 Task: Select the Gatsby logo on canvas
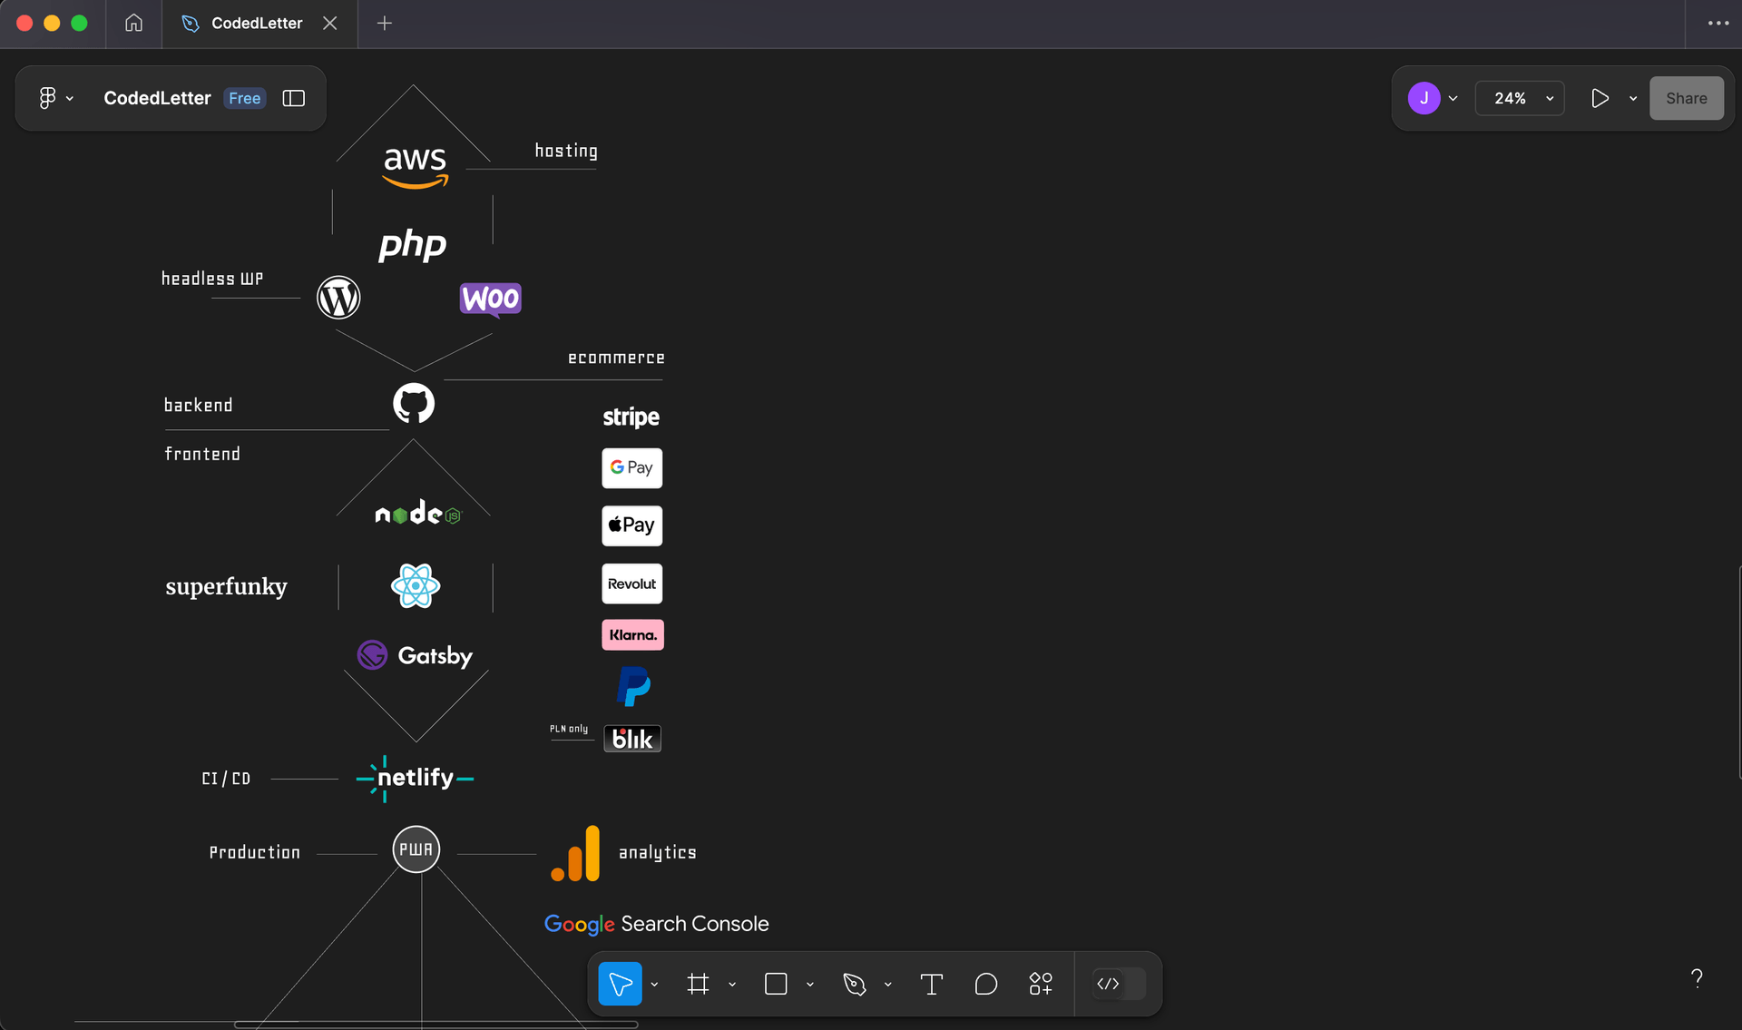point(415,655)
